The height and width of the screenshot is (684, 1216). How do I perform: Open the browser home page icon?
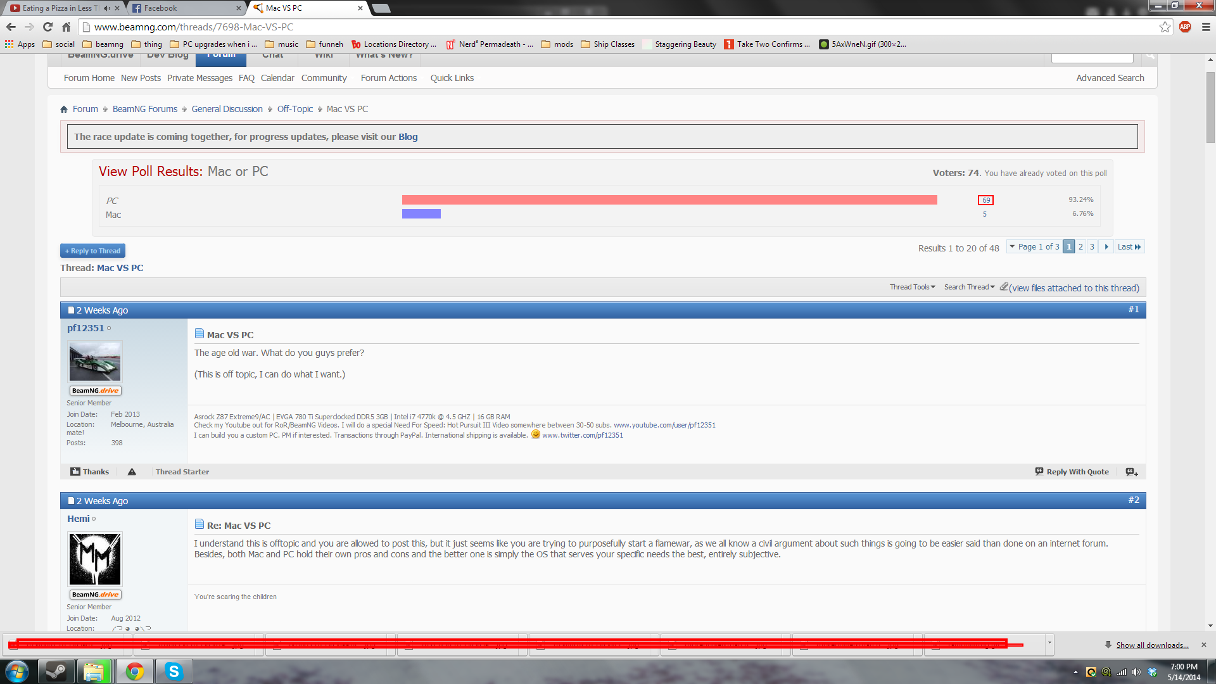click(x=66, y=27)
